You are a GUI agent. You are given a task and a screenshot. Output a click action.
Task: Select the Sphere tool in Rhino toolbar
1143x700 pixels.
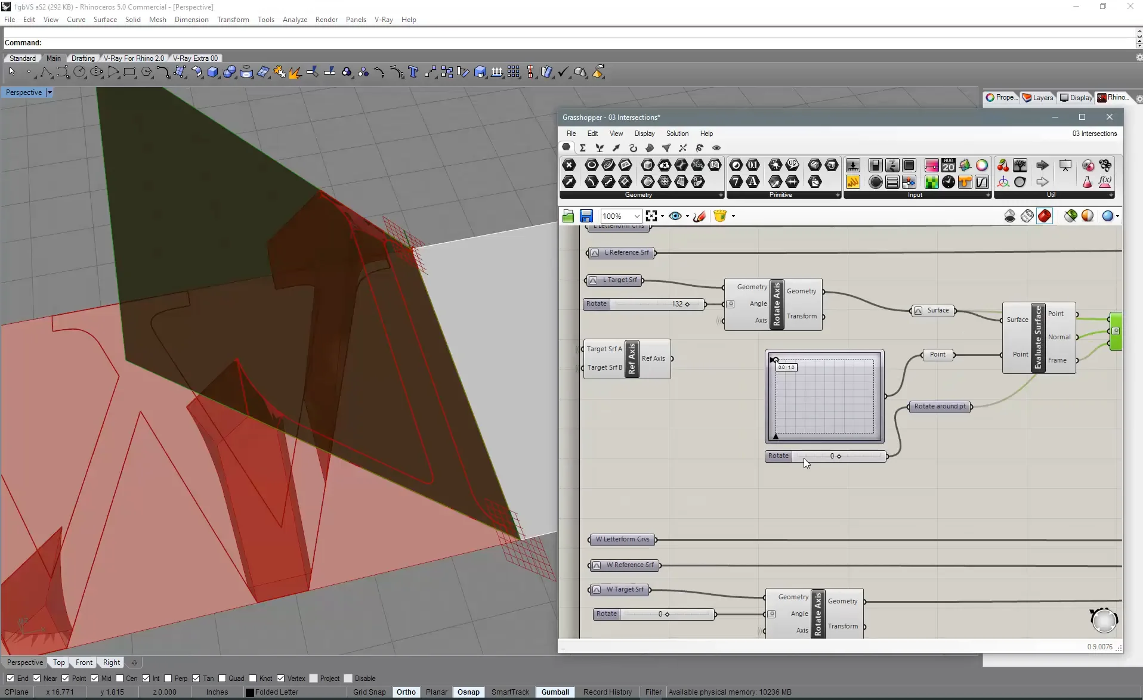(x=229, y=72)
